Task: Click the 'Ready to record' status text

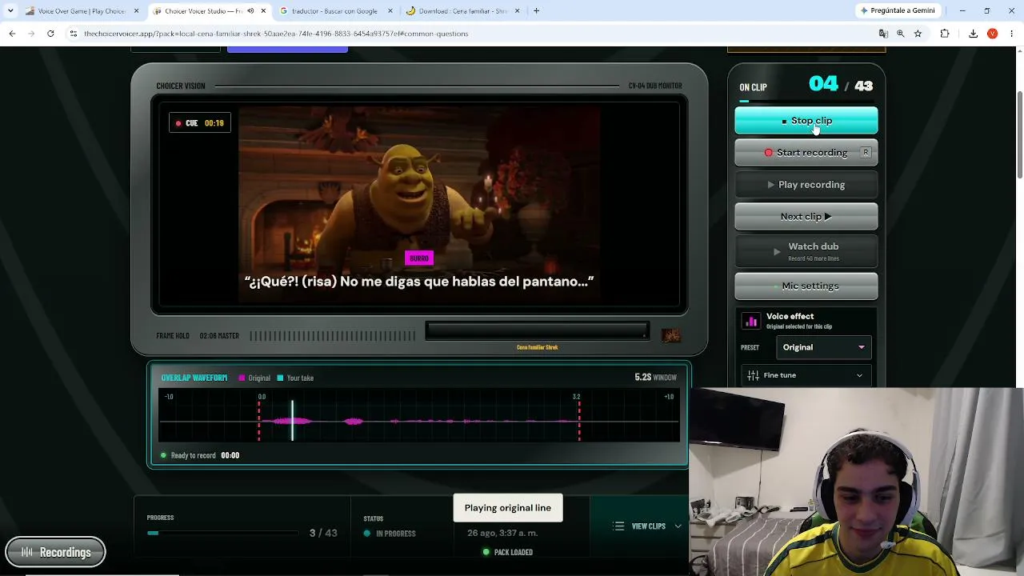Action: click(193, 455)
